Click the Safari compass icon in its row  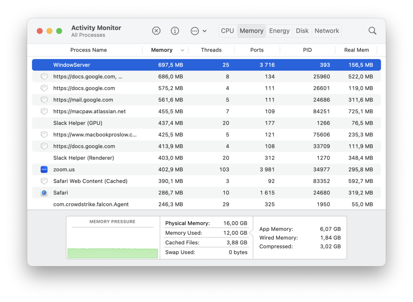pos(44,193)
